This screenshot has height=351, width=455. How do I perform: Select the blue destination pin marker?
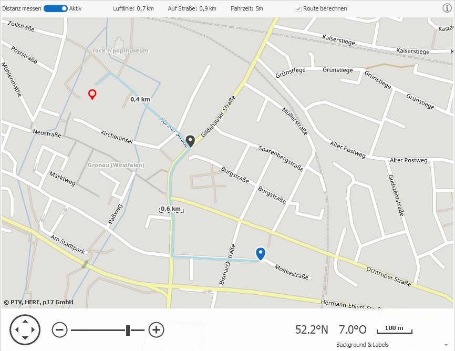point(260,253)
